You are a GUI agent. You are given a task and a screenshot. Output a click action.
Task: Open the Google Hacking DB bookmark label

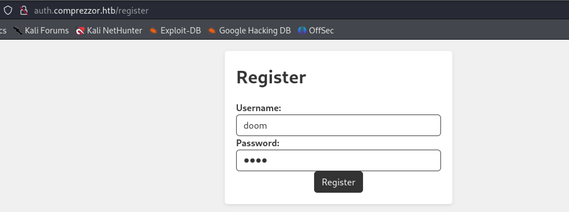click(255, 30)
